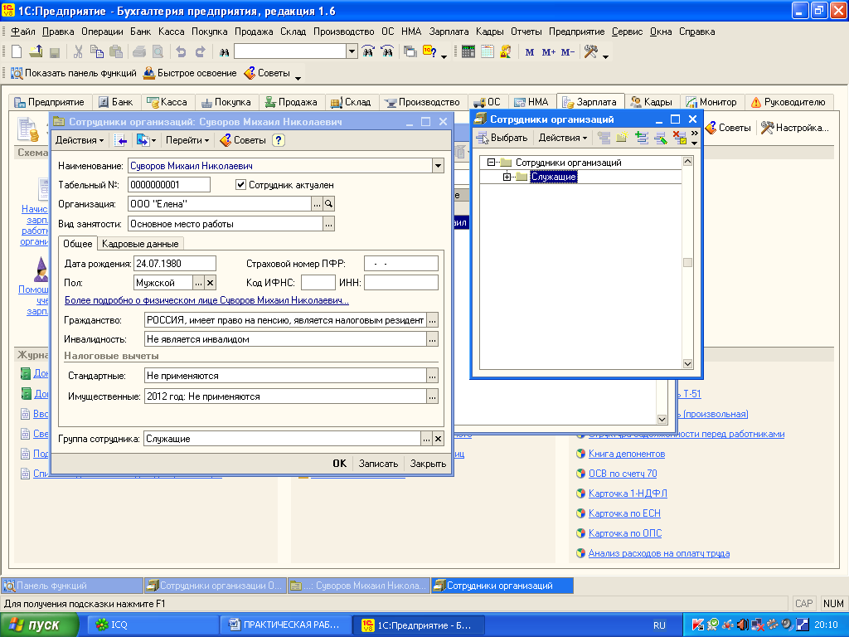Click the Cut scissors toolbar icon
Viewport: 849px width, 637px height.
click(78, 52)
